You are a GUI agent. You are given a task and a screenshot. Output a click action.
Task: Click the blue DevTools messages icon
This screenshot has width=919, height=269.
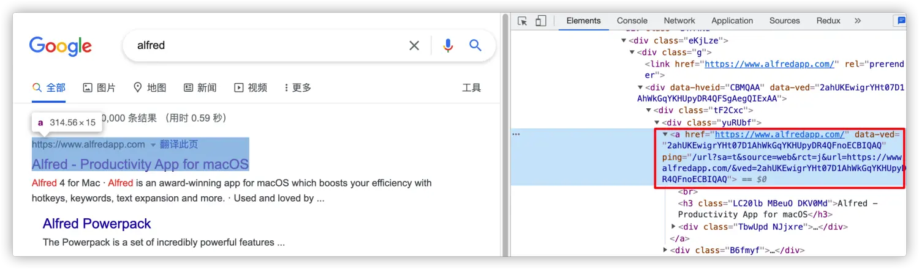(x=901, y=21)
